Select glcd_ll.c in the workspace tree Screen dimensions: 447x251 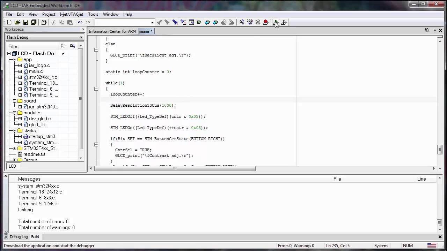(37, 125)
